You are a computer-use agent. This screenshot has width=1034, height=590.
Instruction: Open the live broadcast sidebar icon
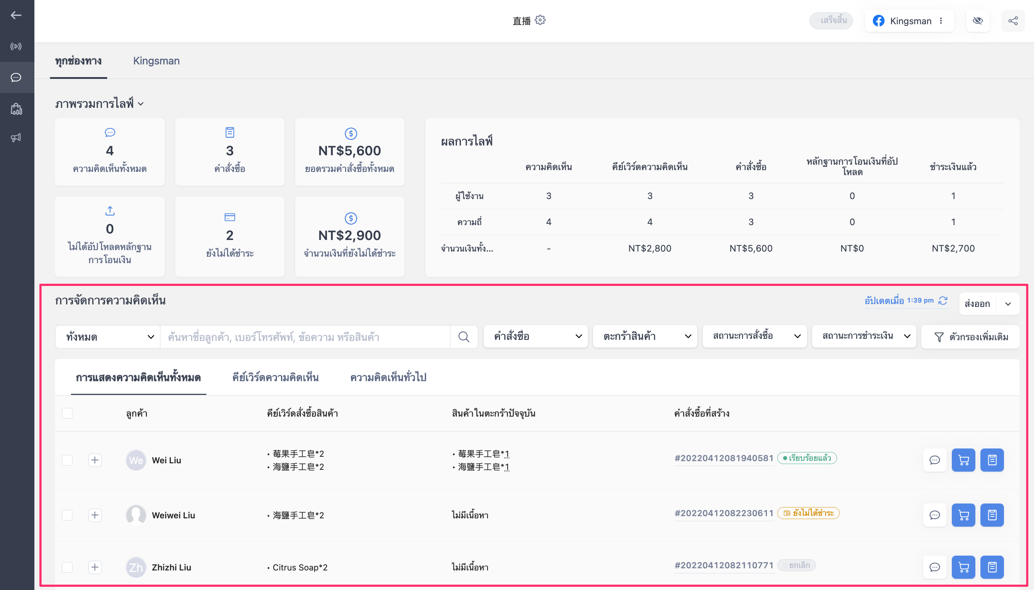coord(16,46)
